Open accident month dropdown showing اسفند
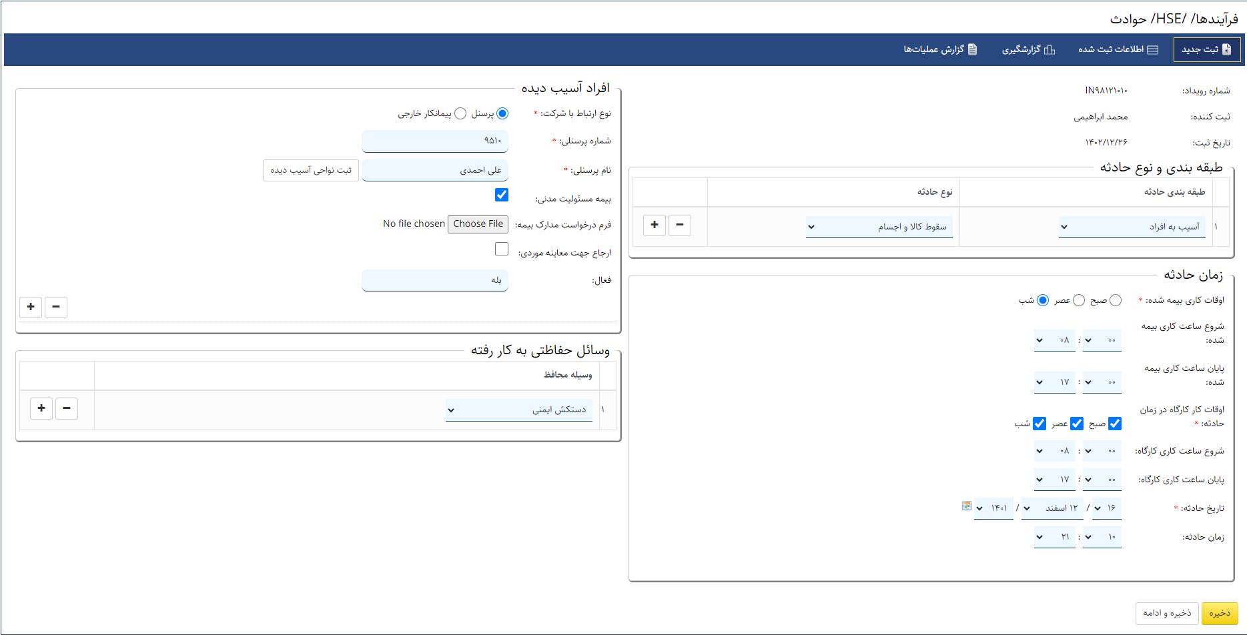 click(x=1052, y=508)
